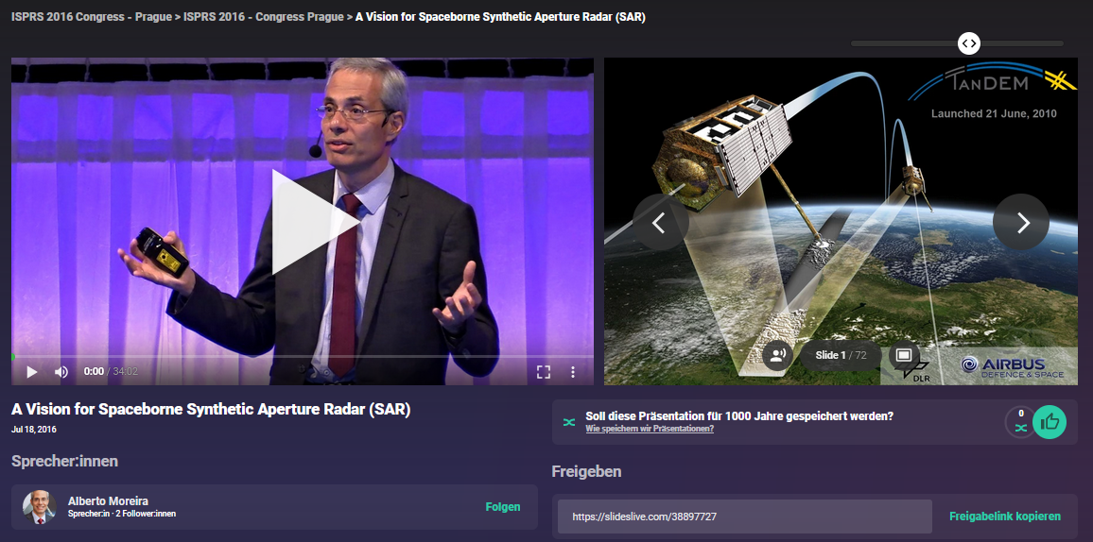Open the ISPRS 2016 - Congress Prague breadcrumb
1093x542 pixels.
[x=264, y=17]
